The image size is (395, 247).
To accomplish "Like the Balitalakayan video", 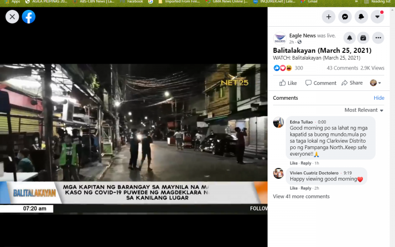I will point(288,83).
